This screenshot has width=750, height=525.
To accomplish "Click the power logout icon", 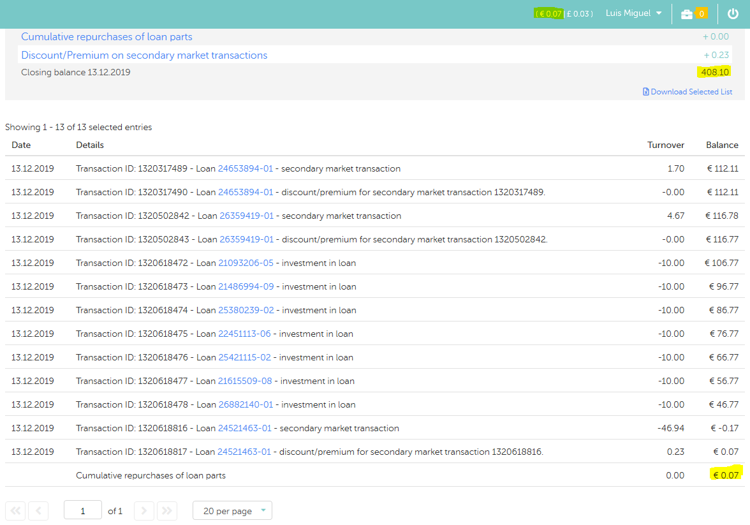I will (x=733, y=13).
